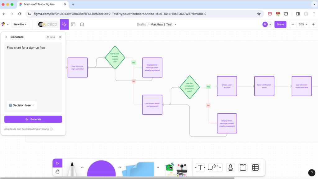318x179 pixels.
Task: Select the Decision tree suggestion chip
Action: coord(22,105)
